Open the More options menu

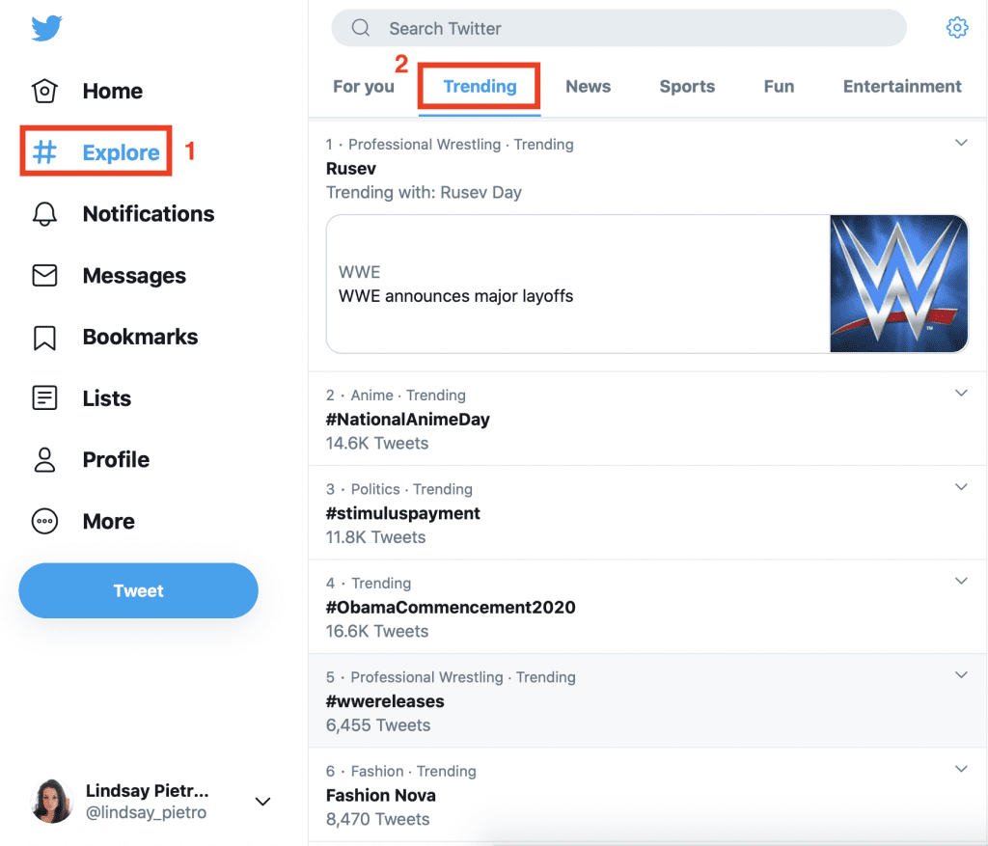[108, 521]
